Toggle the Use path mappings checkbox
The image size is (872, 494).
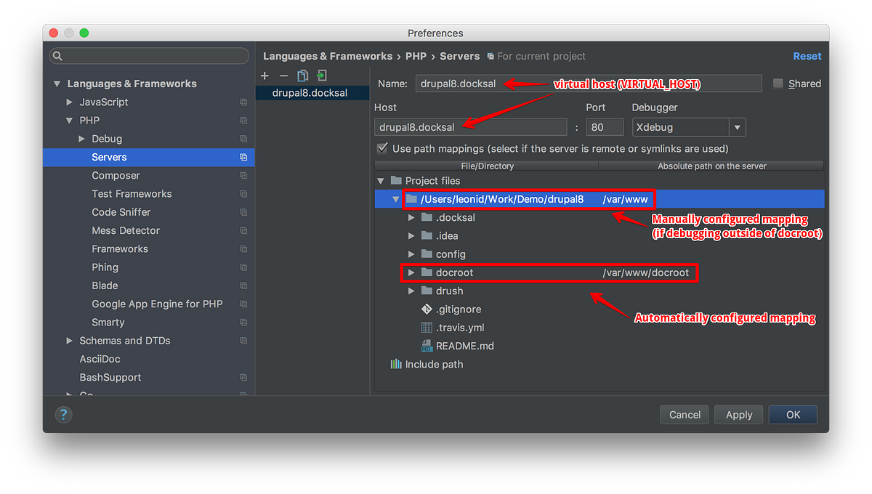pyautogui.click(x=381, y=150)
